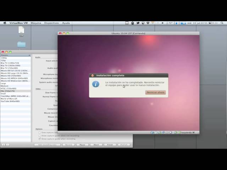Click the green keyboard capture indicator icon
The image size is (227, 170).
coord(179,132)
